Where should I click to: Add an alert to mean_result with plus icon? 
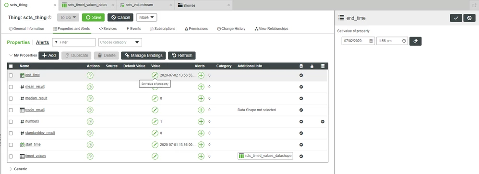201,87
